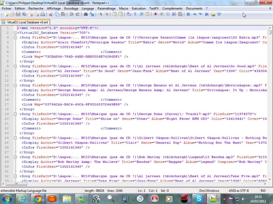Open the Encodage menu
The height and width of the screenshot is (204, 273).
71,8
